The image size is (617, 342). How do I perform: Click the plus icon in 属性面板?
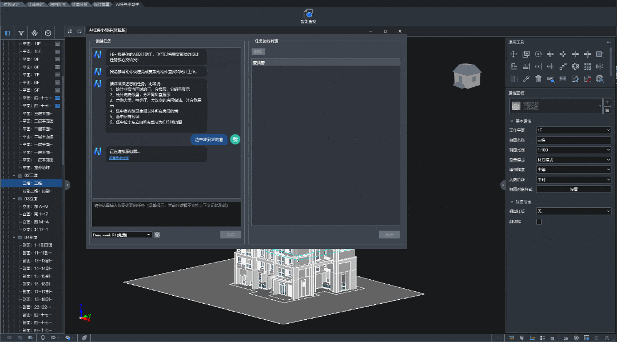click(x=607, y=102)
